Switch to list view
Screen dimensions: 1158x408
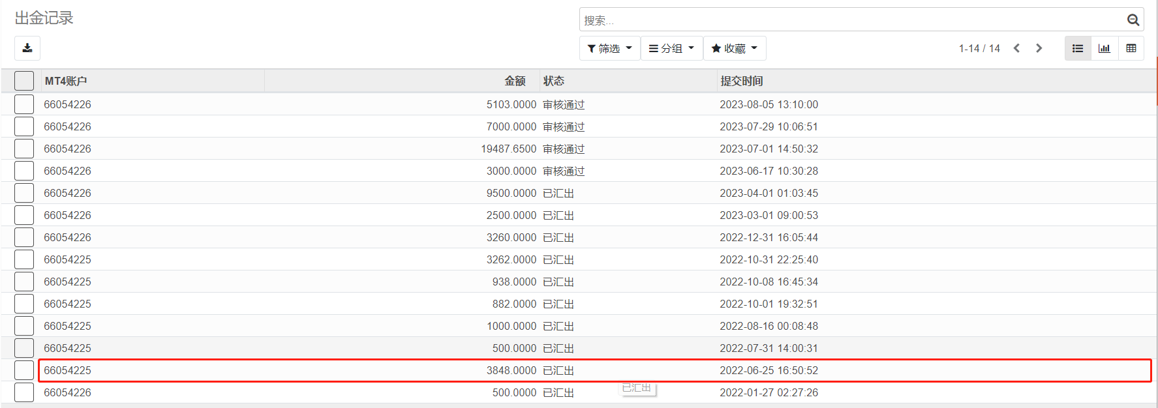(x=1078, y=48)
